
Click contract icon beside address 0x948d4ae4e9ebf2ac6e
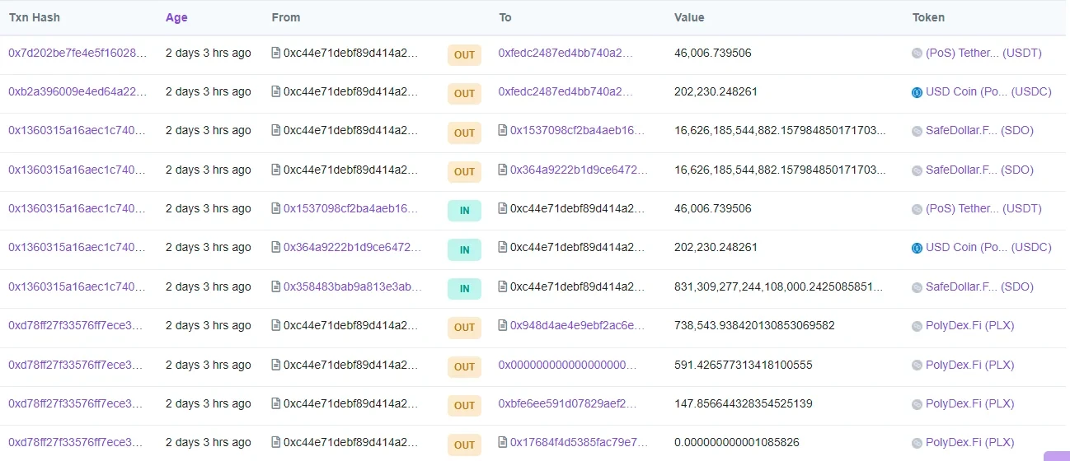coord(503,326)
